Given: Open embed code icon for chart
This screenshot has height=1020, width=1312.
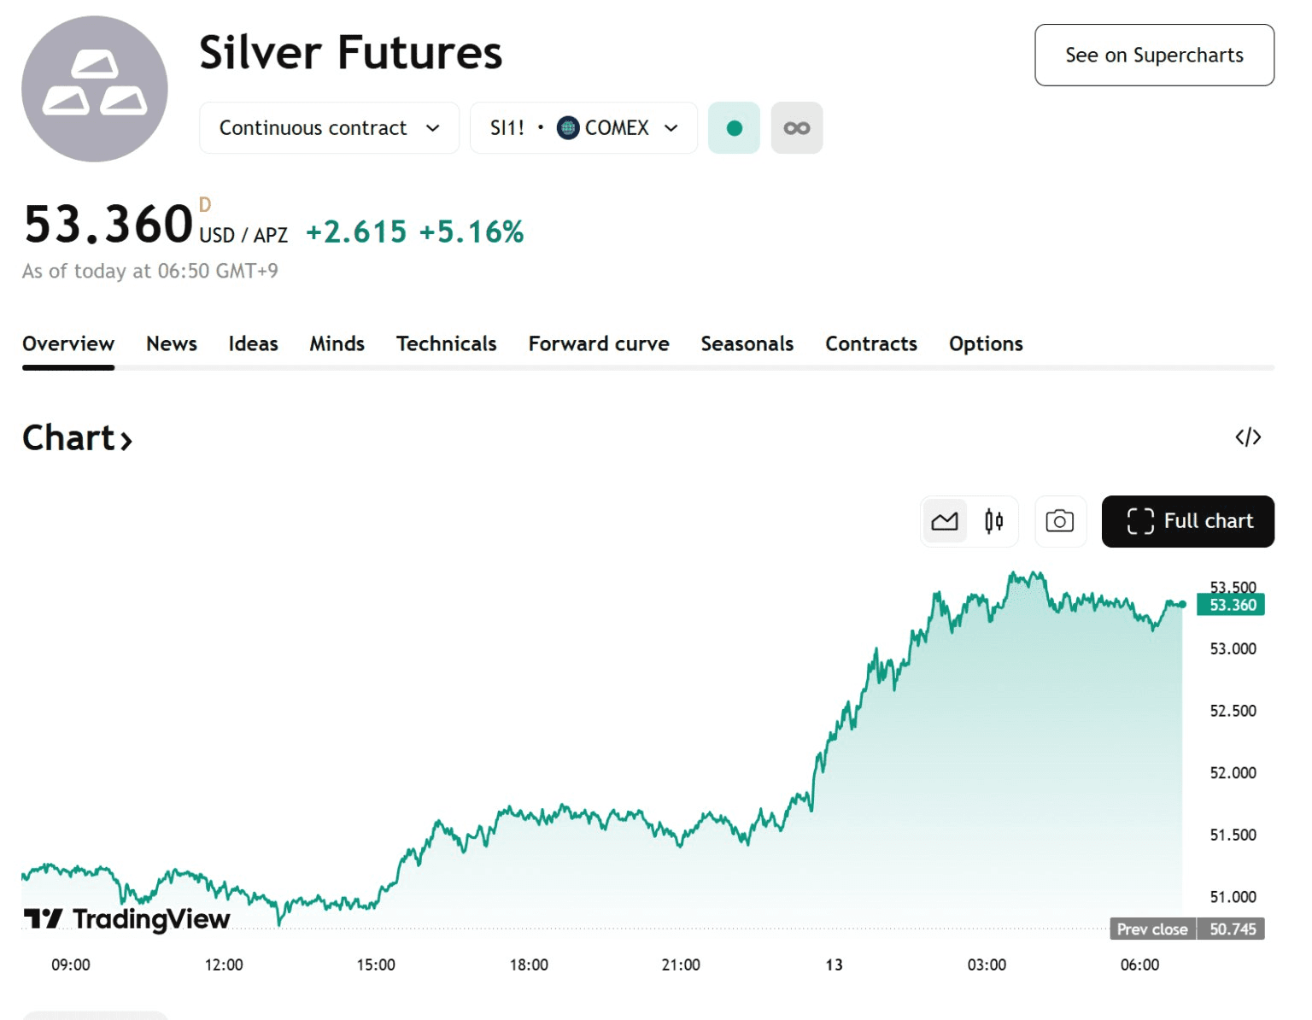Looking at the screenshot, I should [x=1248, y=437].
